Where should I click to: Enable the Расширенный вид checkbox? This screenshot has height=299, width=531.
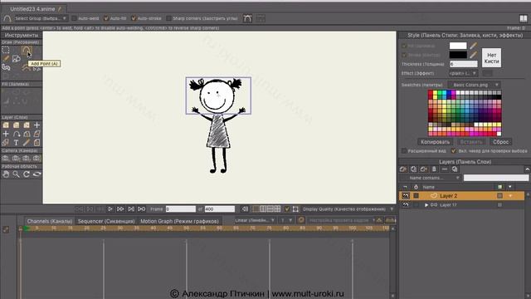404,151
